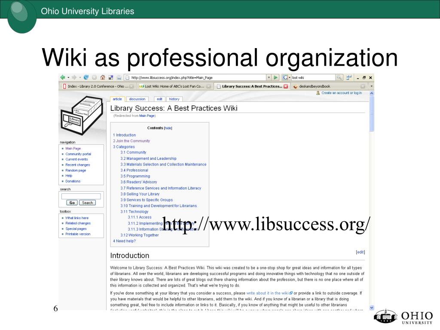Screen dimensions: 440x330
Task: Close the Library Success tab
Action: click(286, 86)
